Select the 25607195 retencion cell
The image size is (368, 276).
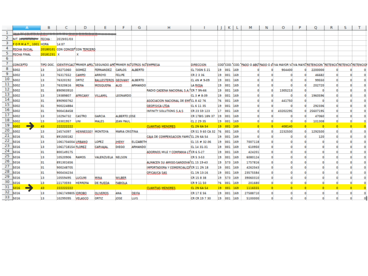(315, 111)
